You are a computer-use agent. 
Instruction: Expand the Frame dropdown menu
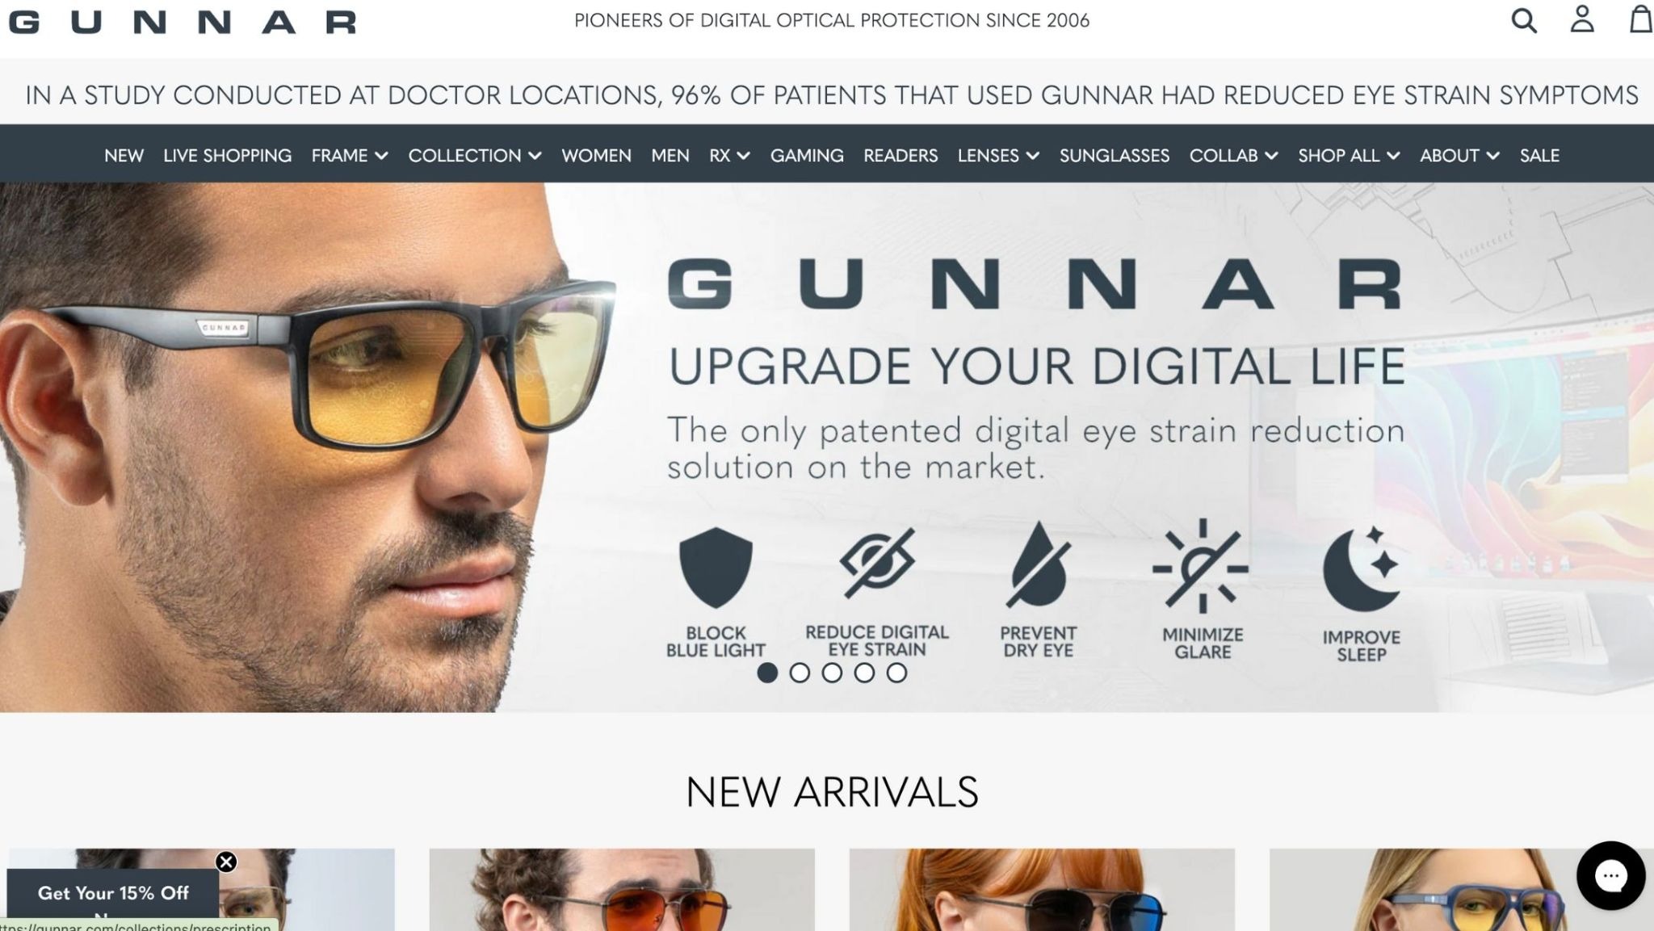[349, 155]
